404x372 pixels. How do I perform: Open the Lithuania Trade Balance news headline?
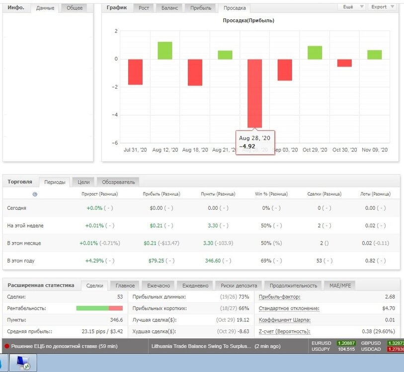coord(201,346)
